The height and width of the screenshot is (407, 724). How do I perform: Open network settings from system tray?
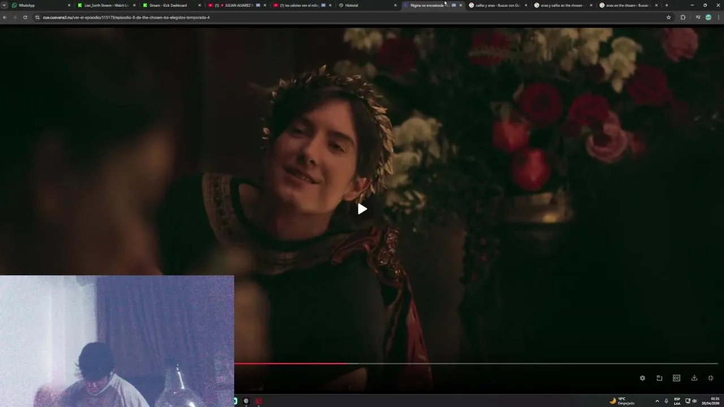[688, 401]
